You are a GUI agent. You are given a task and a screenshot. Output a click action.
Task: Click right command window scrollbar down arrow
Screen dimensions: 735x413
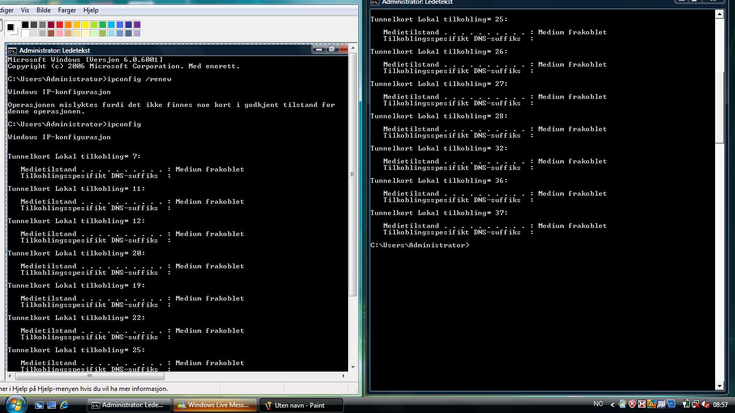[x=719, y=386]
